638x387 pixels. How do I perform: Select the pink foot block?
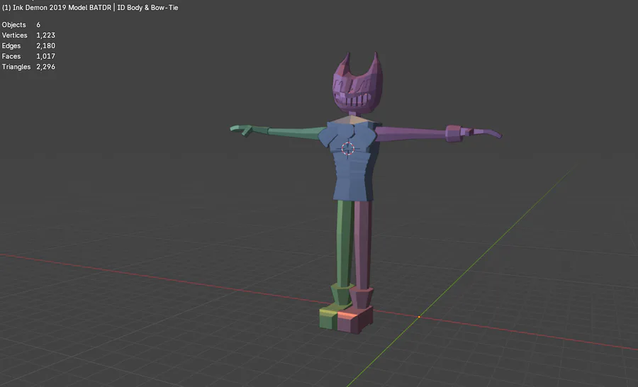(355, 320)
